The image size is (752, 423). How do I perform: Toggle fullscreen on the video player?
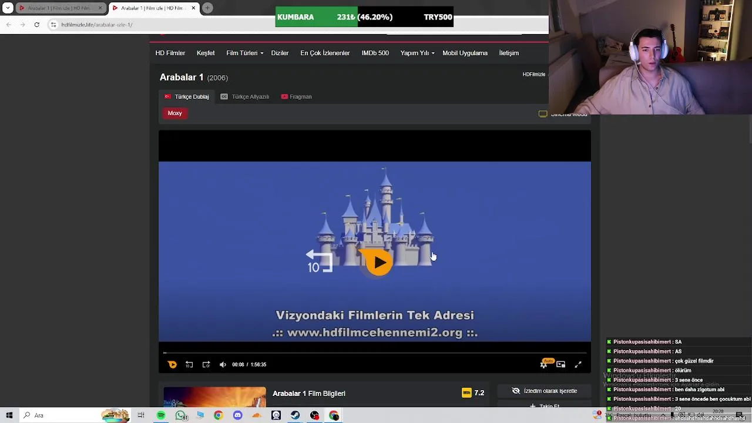coord(578,364)
